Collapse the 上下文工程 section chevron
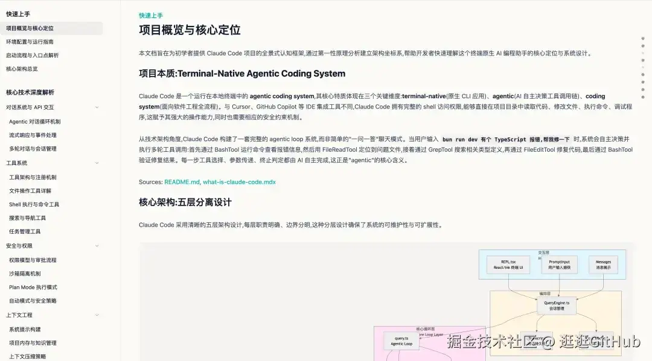 click(97, 315)
